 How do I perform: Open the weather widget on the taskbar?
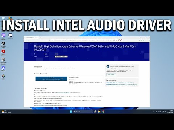coord(6,112)
